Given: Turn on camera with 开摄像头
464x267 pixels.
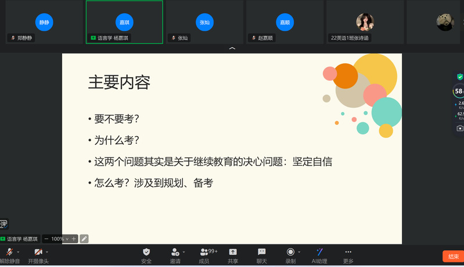Looking at the screenshot, I should coord(38,253).
